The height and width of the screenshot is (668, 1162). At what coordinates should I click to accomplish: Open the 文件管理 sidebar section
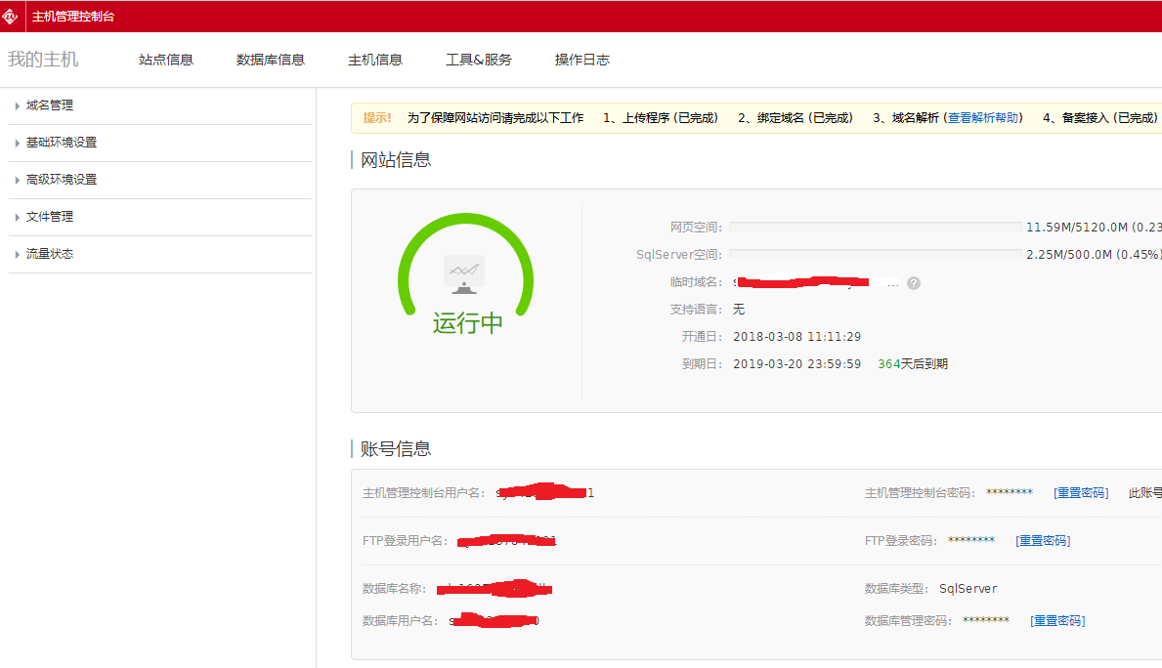pos(50,217)
